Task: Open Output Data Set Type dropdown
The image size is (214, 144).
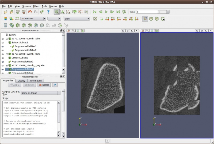Action: click(41, 93)
